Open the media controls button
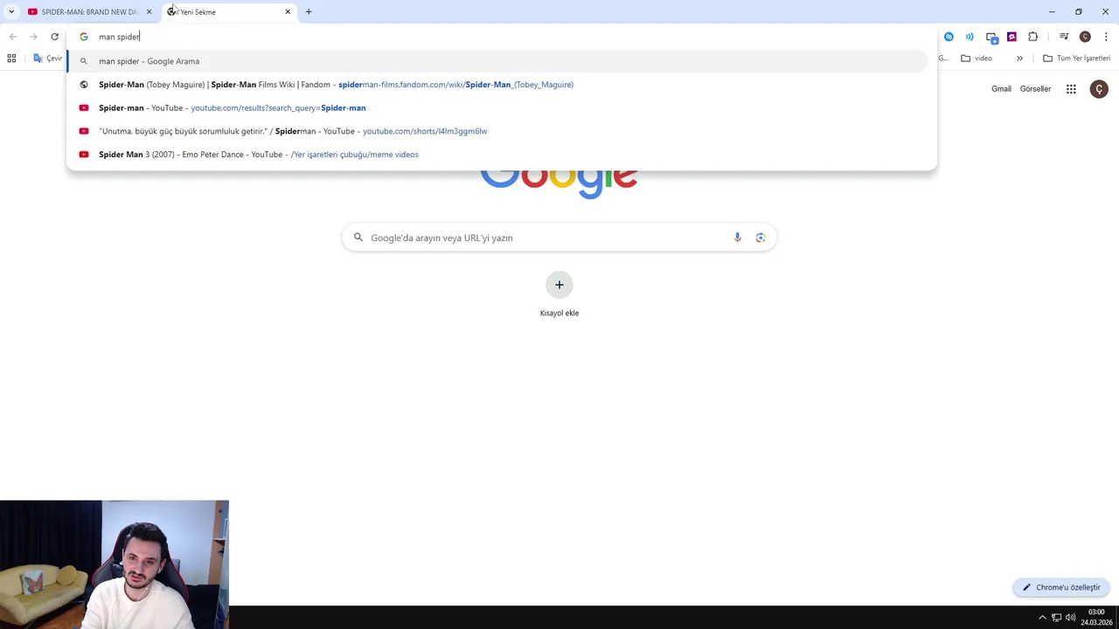 1064,37
